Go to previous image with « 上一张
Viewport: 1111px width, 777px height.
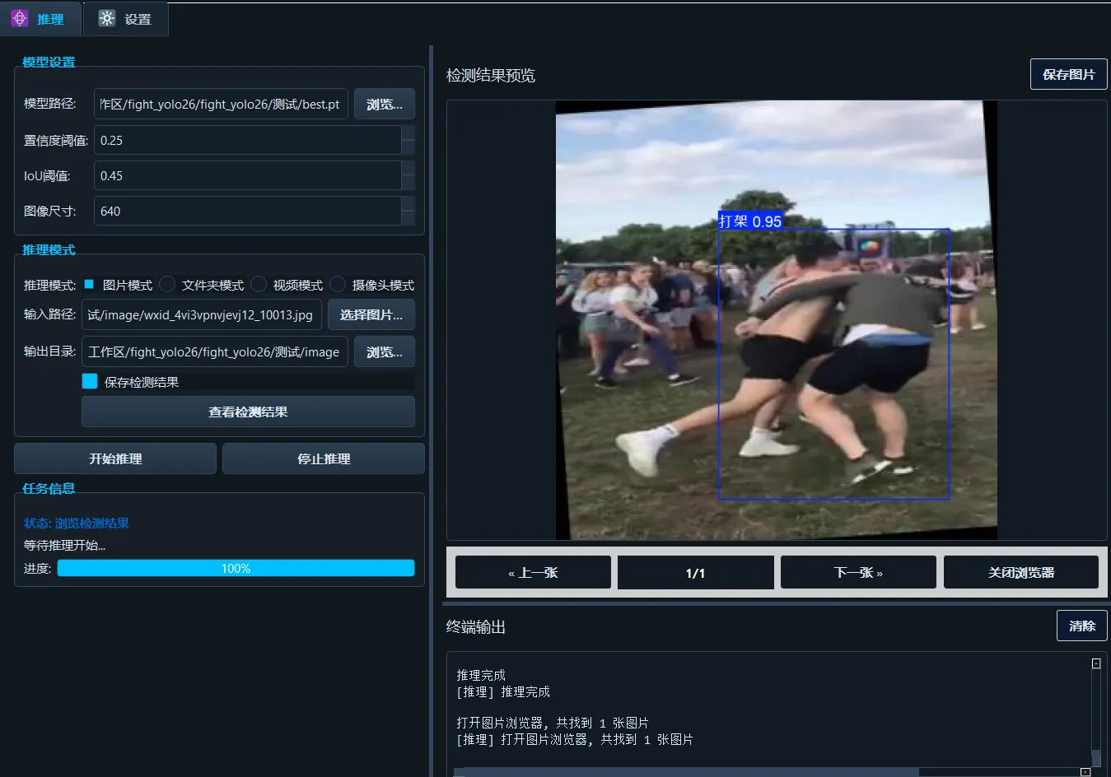point(533,572)
